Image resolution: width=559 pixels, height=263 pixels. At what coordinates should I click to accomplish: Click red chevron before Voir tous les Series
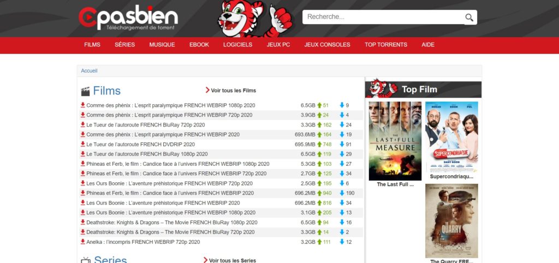206,260
